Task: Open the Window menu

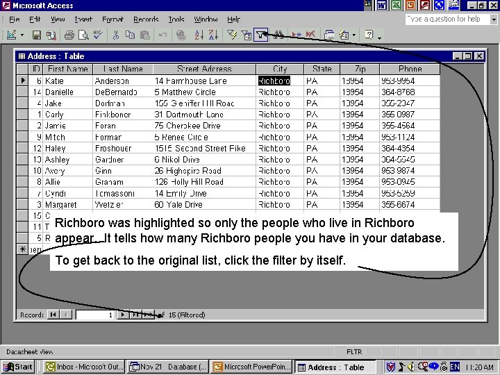Action: [206, 19]
